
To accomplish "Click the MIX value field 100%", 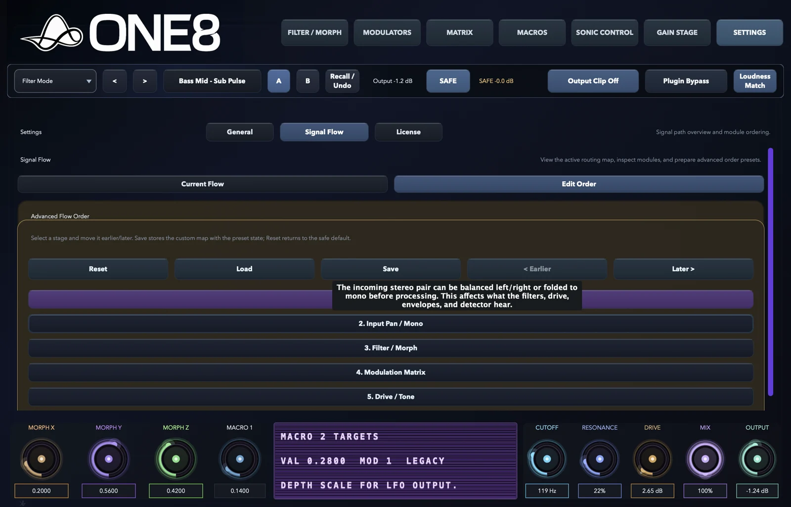I will click(705, 491).
